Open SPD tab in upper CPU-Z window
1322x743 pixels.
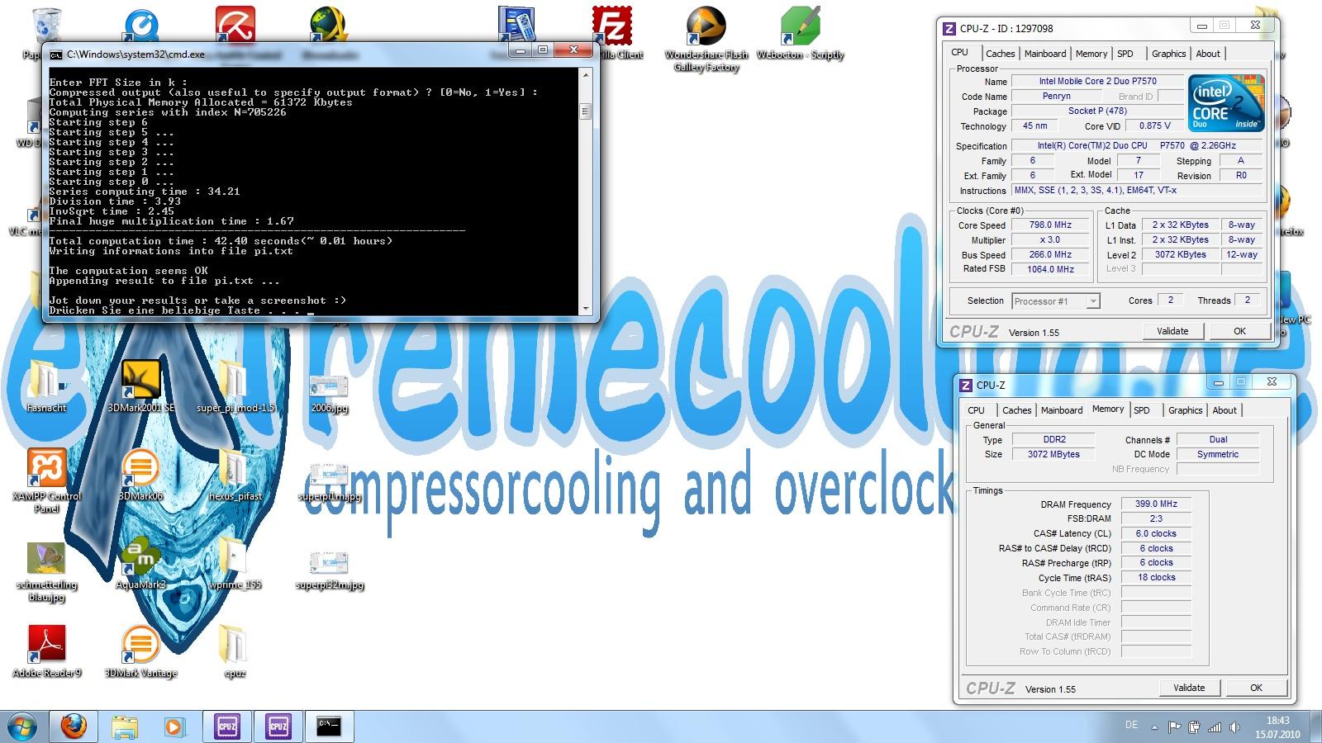[x=1125, y=54]
